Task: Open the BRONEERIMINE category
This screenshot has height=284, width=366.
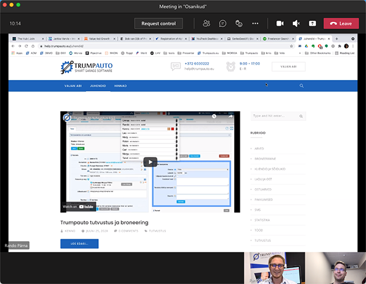Action: 265,159
